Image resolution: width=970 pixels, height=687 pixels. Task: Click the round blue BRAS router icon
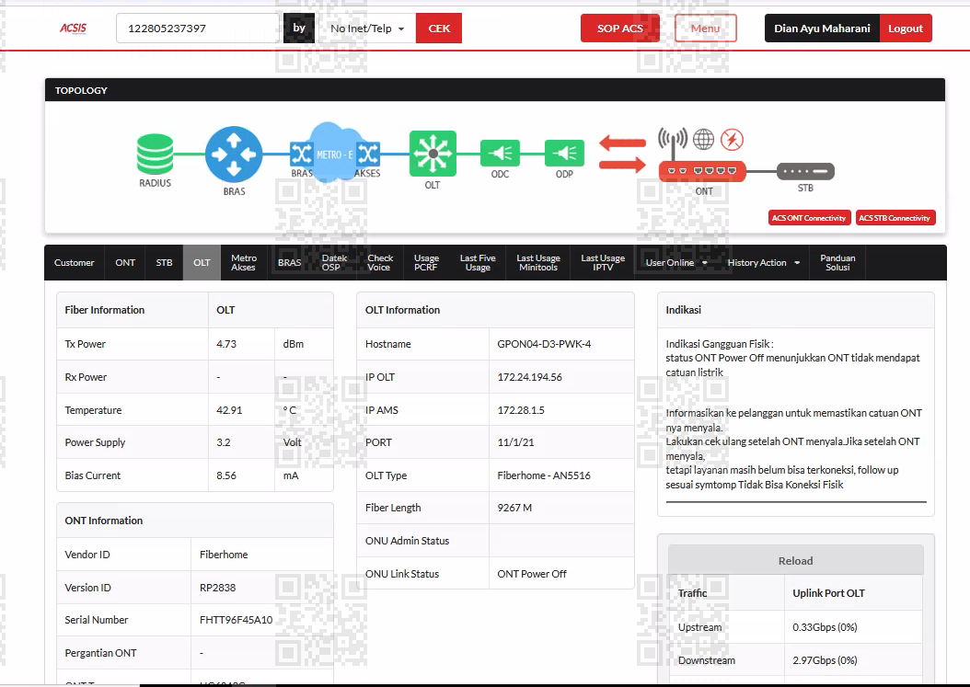click(x=234, y=154)
